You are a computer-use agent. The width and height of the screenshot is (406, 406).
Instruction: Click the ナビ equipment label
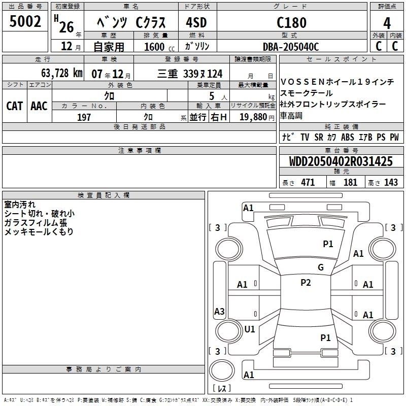(288, 137)
